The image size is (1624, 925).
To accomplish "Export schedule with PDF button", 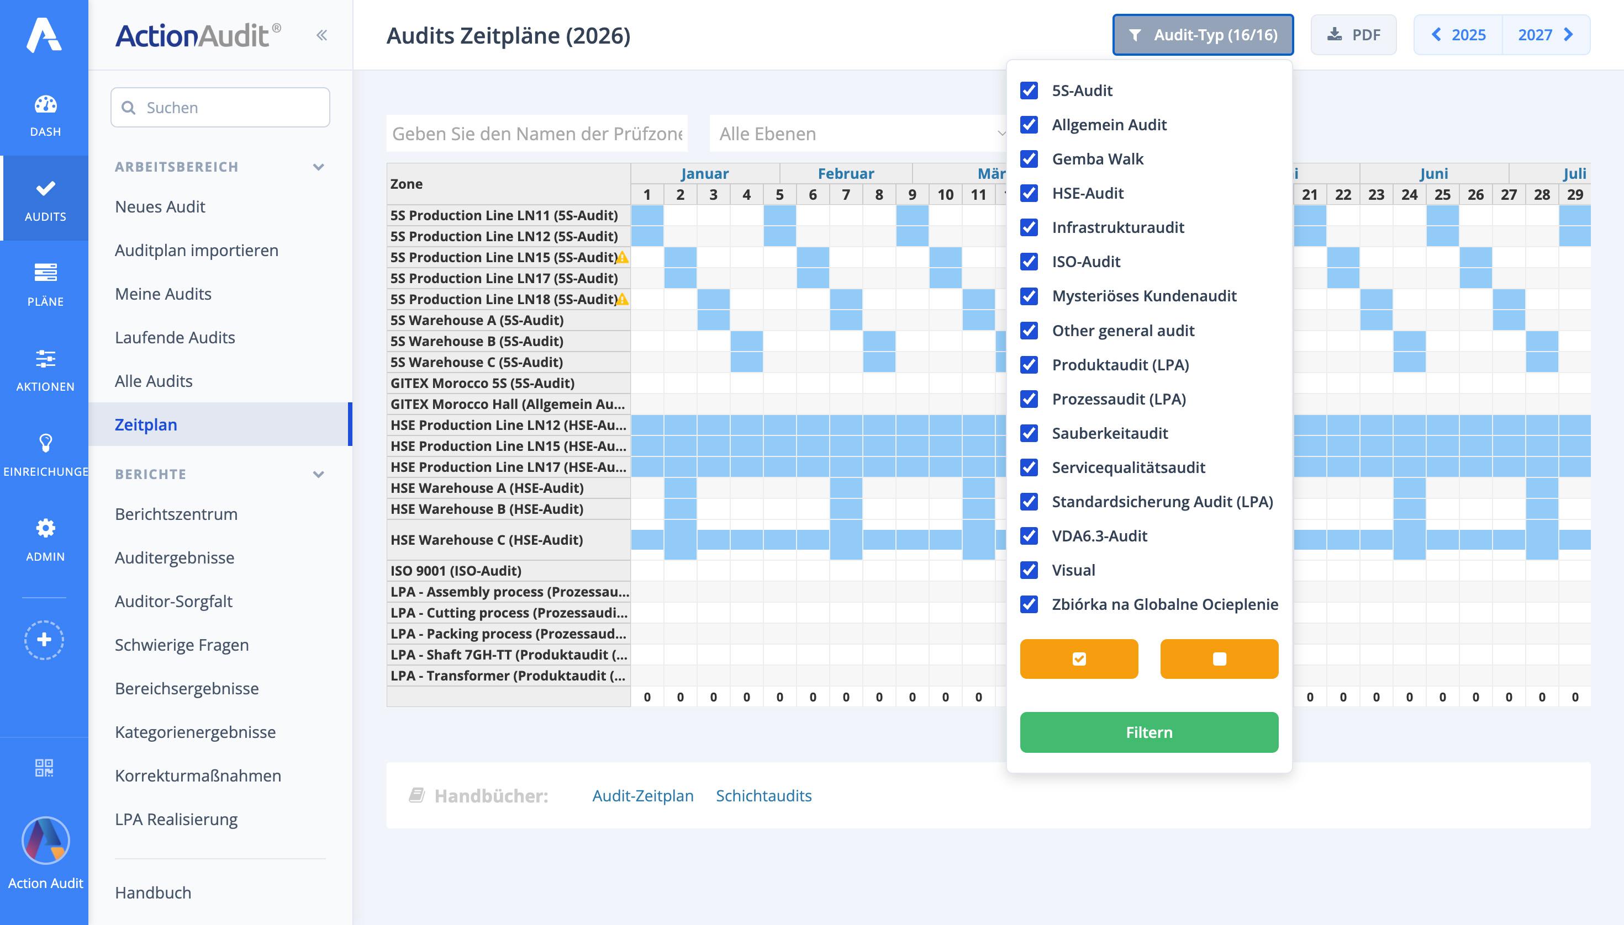I will (x=1353, y=35).
